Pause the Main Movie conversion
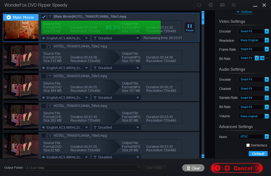Screen dimensions: 271x176 pyautogui.click(x=190, y=27)
